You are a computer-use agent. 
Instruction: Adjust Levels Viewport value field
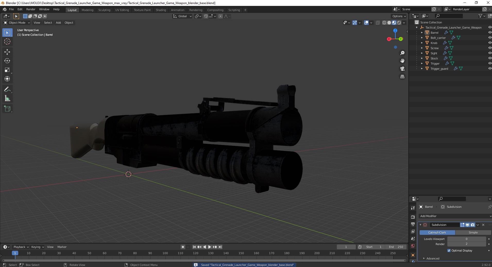coord(466,239)
